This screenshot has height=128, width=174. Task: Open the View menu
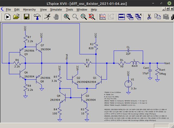[43, 10]
